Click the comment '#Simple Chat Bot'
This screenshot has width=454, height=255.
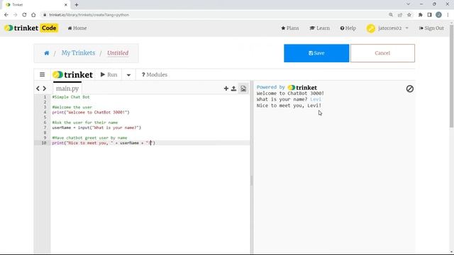click(x=71, y=97)
